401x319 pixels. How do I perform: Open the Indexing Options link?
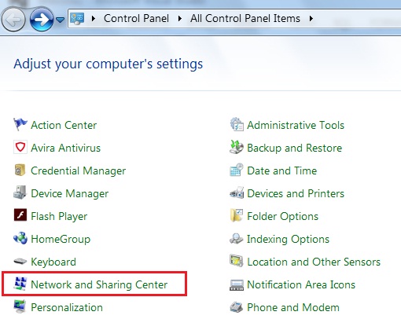[x=288, y=239]
